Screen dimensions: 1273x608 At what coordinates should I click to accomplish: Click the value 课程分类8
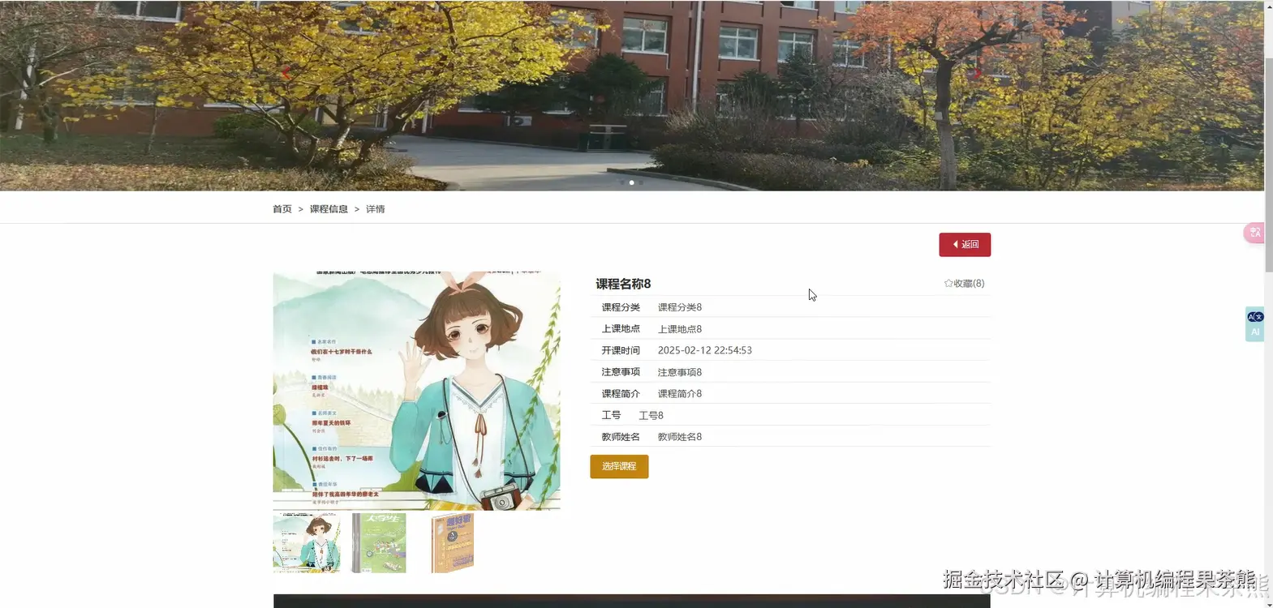pyautogui.click(x=680, y=307)
